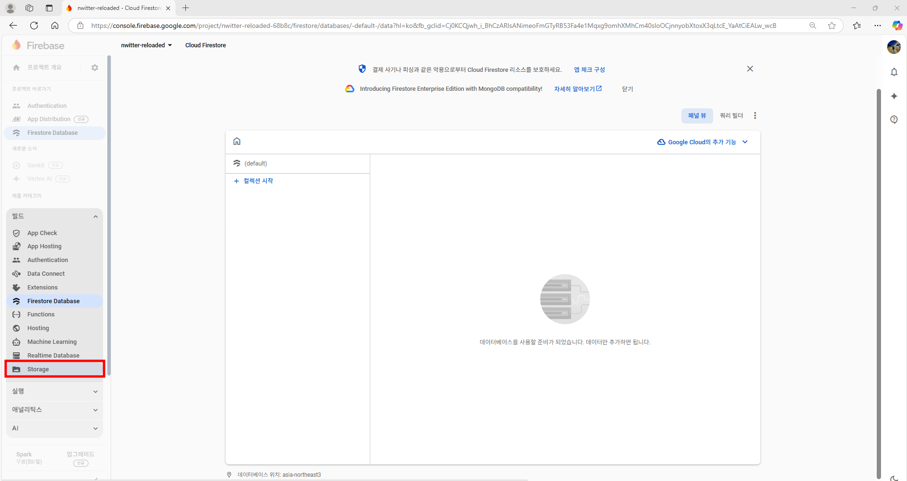The height and width of the screenshot is (481, 907).
Task: Open the user account avatar
Action: coord(894,47)
